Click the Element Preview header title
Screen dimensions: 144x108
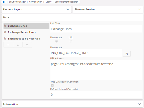tap(85, 9)
